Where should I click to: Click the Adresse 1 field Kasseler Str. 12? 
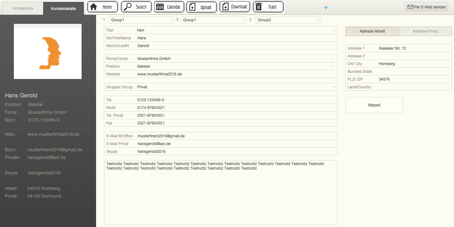(399, 48)
